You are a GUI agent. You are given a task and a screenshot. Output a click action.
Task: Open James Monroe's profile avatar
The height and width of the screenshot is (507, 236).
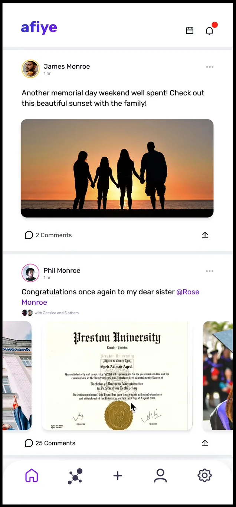30,69
